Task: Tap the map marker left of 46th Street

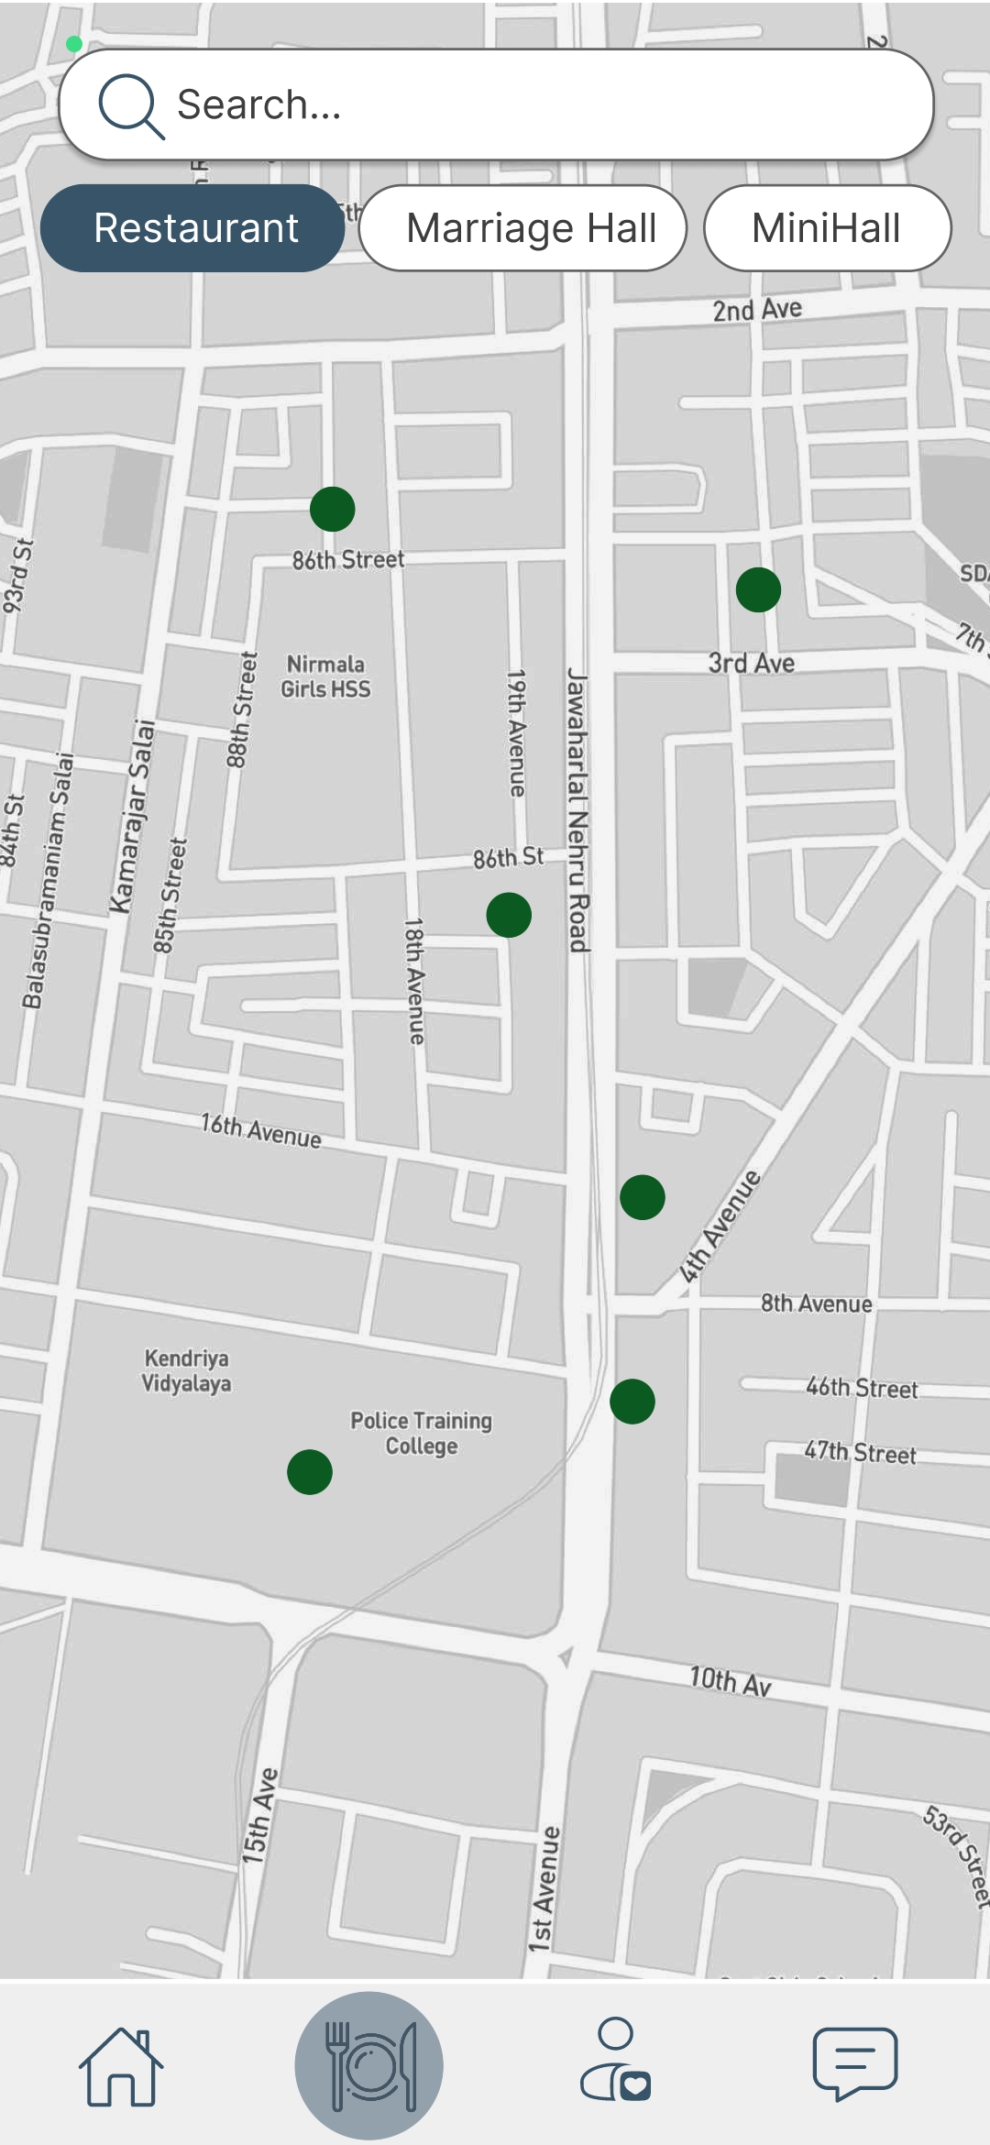Action: pos(632,1402)
